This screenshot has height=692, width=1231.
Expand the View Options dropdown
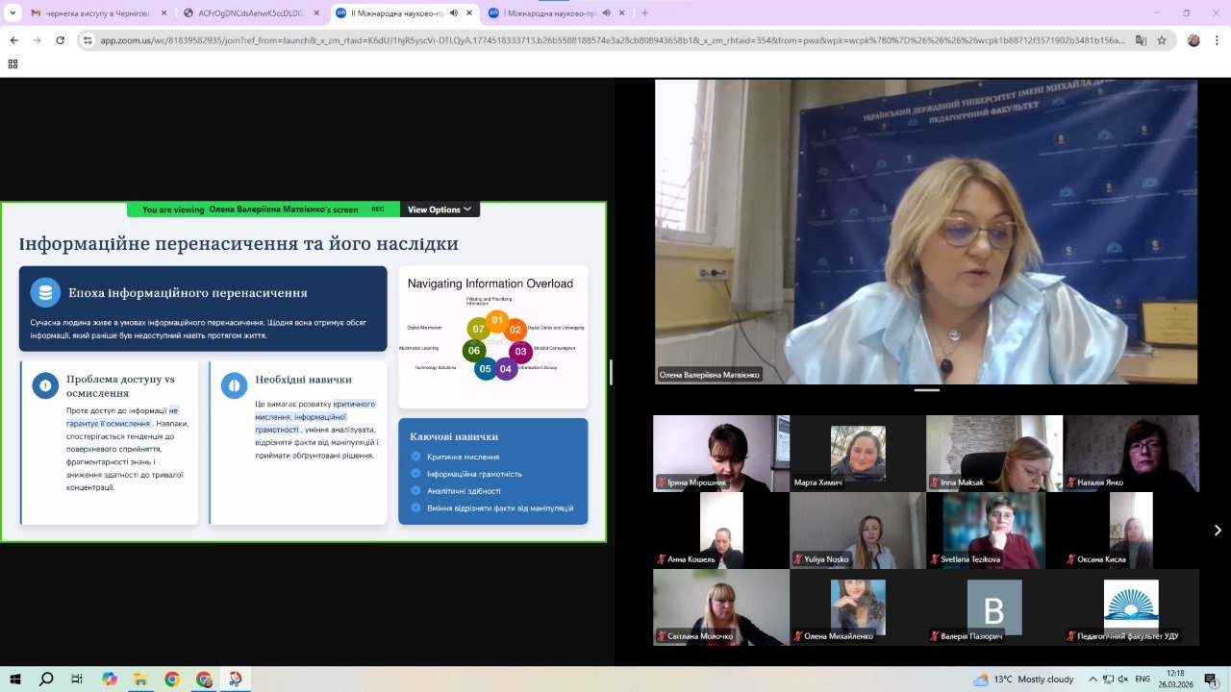[x=440, y=210]
